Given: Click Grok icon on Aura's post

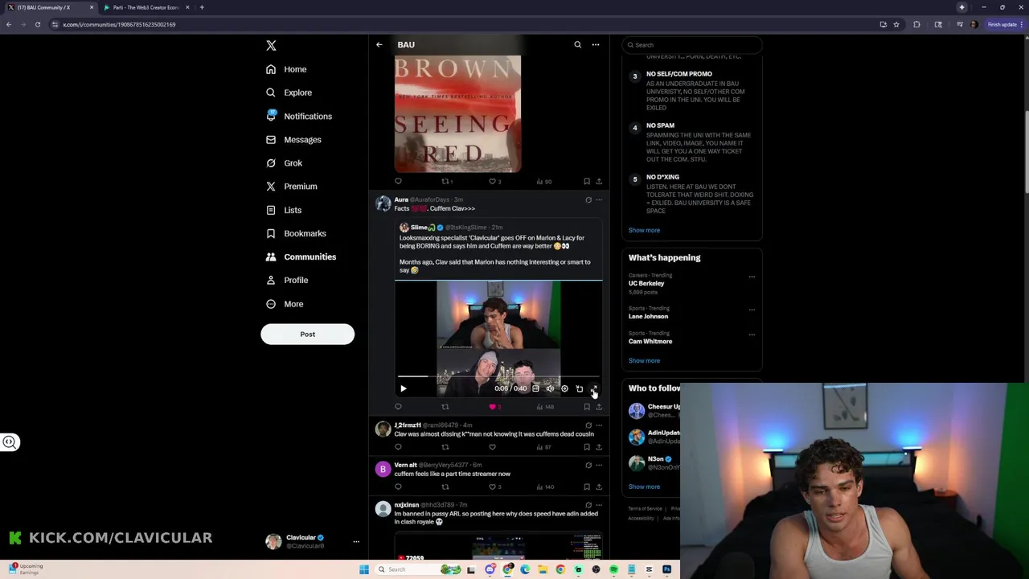Looking at the screenshot, I should coord(588,199).
